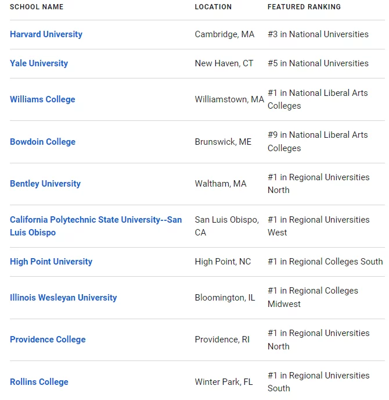Image resolution: width=389 pixels, height=400 pixels.
Task: Go to High Point University page
Action: (51, 262)
